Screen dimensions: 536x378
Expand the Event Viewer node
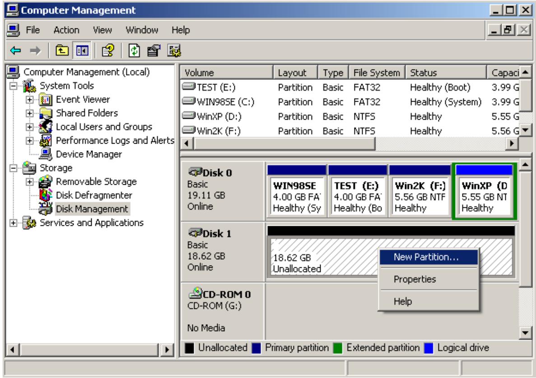[x=29, y=100]
